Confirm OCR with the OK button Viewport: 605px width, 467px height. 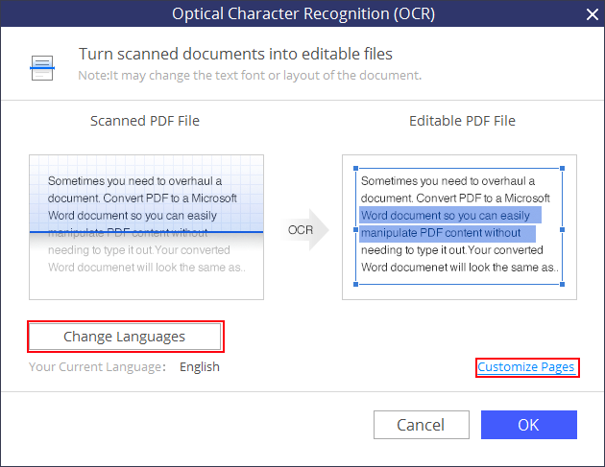(528, 425)
